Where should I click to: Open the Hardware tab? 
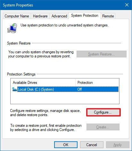(40, 16)
